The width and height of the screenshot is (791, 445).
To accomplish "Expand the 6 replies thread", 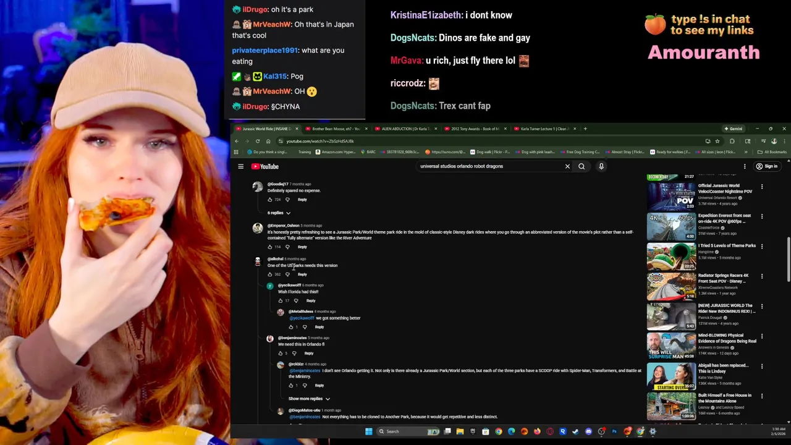I will (279, 213).
